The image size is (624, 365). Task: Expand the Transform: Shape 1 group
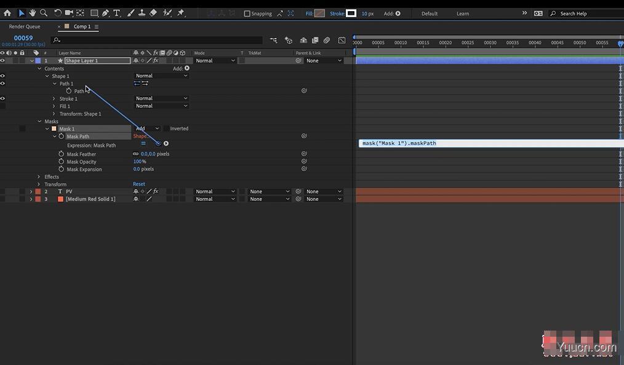point(54,114)
